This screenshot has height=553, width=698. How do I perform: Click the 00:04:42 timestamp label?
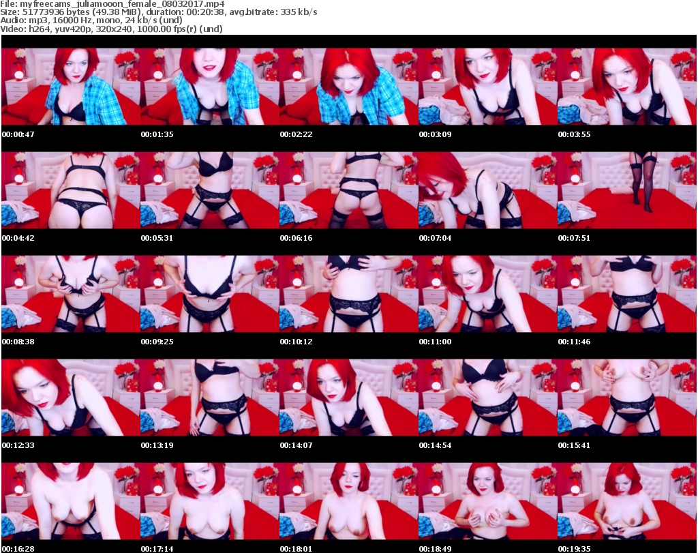(18, 238)
